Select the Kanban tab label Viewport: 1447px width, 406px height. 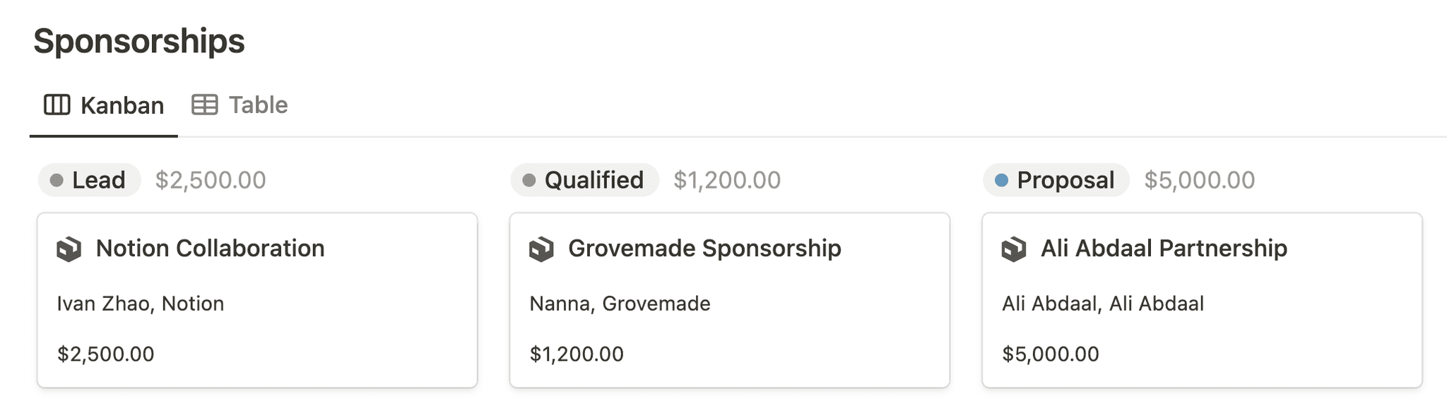tap(122, 106)
